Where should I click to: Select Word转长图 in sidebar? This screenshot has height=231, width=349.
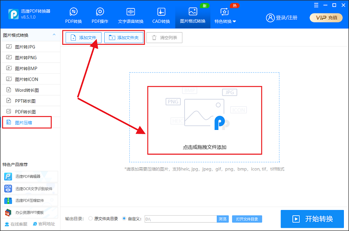pyautogui.click(x=31, y=90)
